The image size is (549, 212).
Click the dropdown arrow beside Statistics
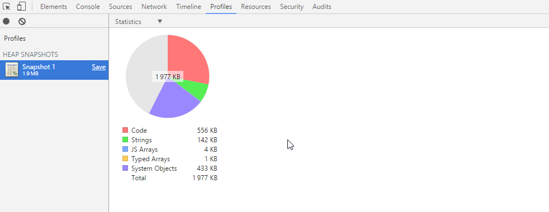point(160,22)
